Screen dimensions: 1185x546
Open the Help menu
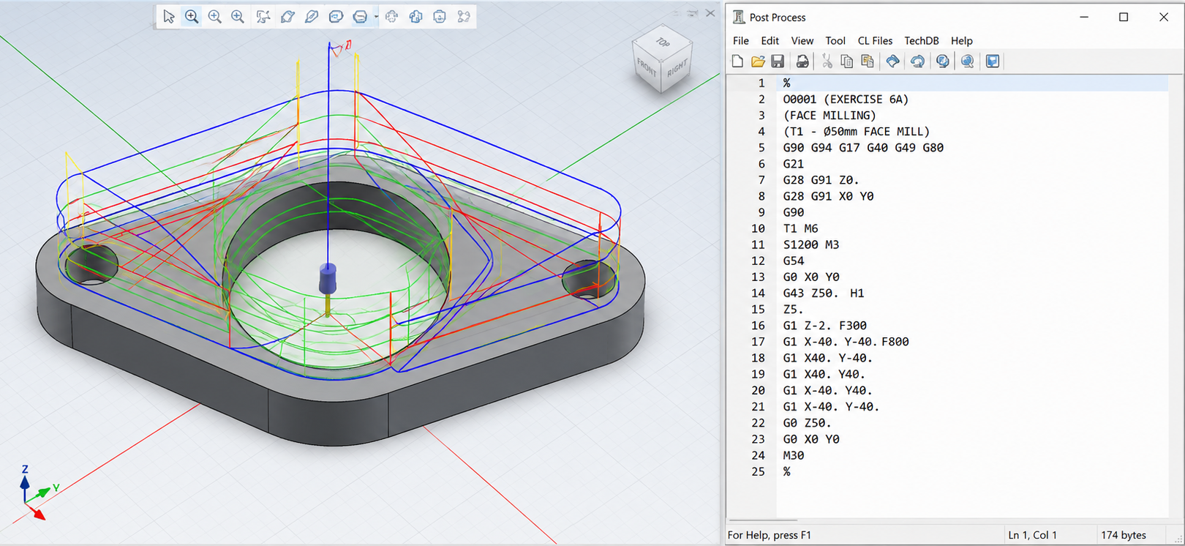click(x=962, y=41)
